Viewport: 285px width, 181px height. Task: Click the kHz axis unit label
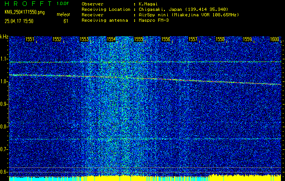[4, 37]
